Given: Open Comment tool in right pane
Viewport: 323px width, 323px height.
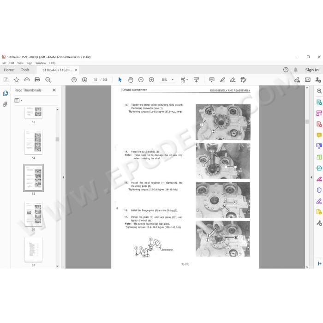Looking at the screenshot, I should pyautogui.click(x=319, y=135).
